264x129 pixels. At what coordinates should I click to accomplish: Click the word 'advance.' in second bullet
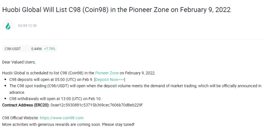tap(17, 93)
